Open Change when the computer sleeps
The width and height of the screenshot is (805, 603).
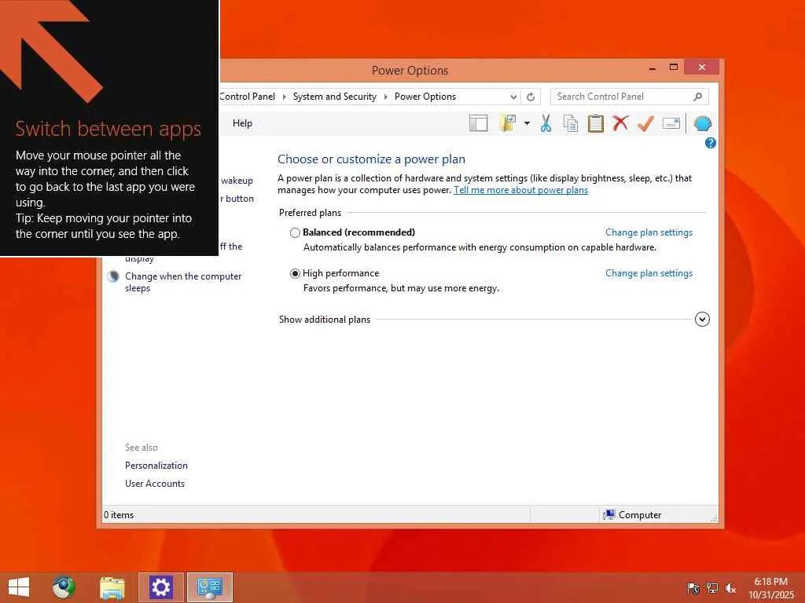[x=183, y=282]
